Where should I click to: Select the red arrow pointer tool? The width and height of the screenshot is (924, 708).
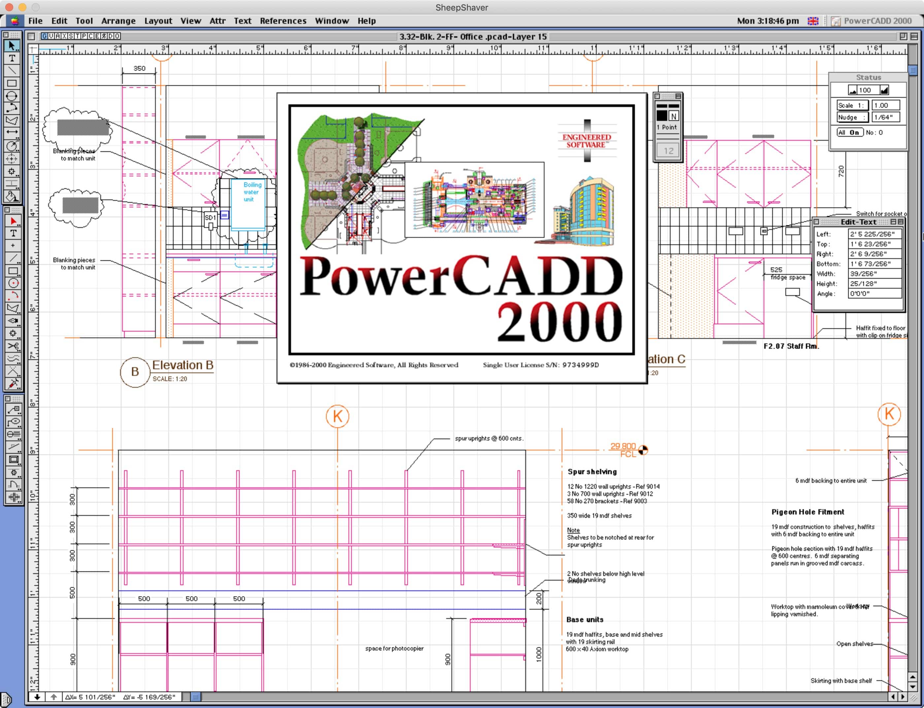click(13, 221)
